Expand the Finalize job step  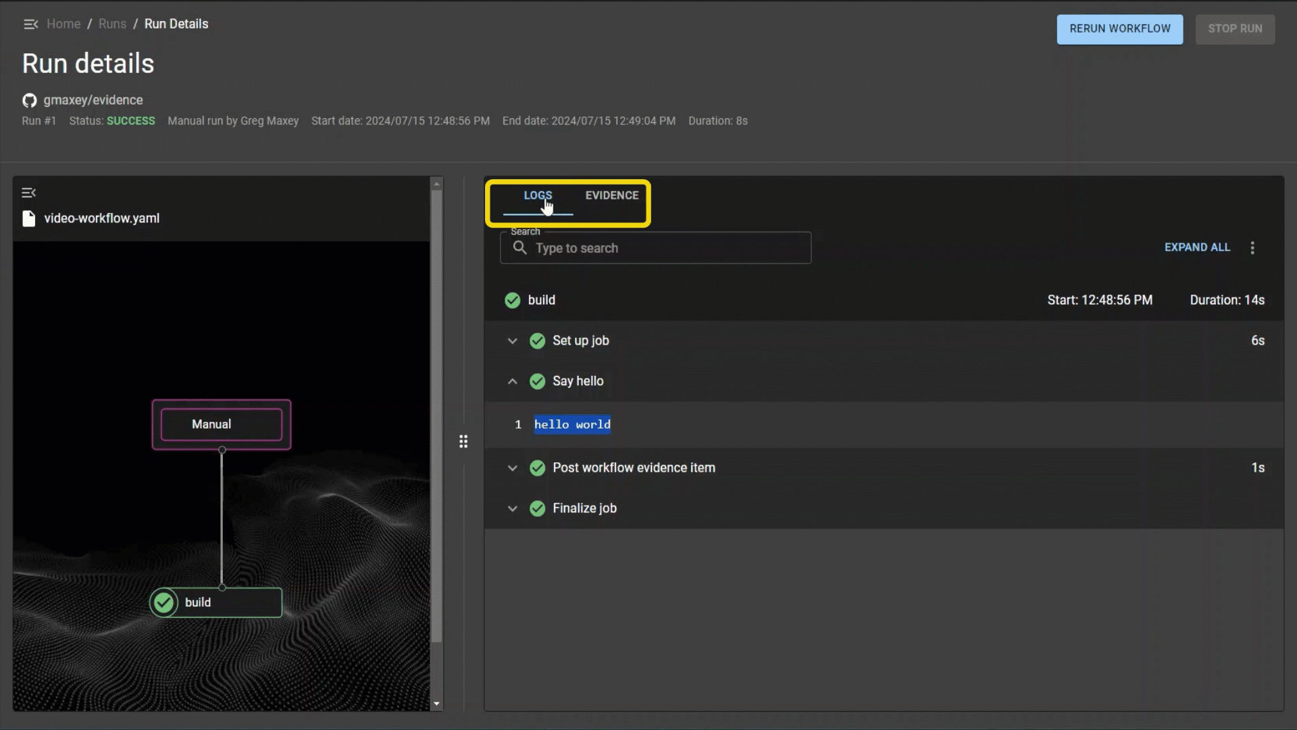[x=513, y=508]
